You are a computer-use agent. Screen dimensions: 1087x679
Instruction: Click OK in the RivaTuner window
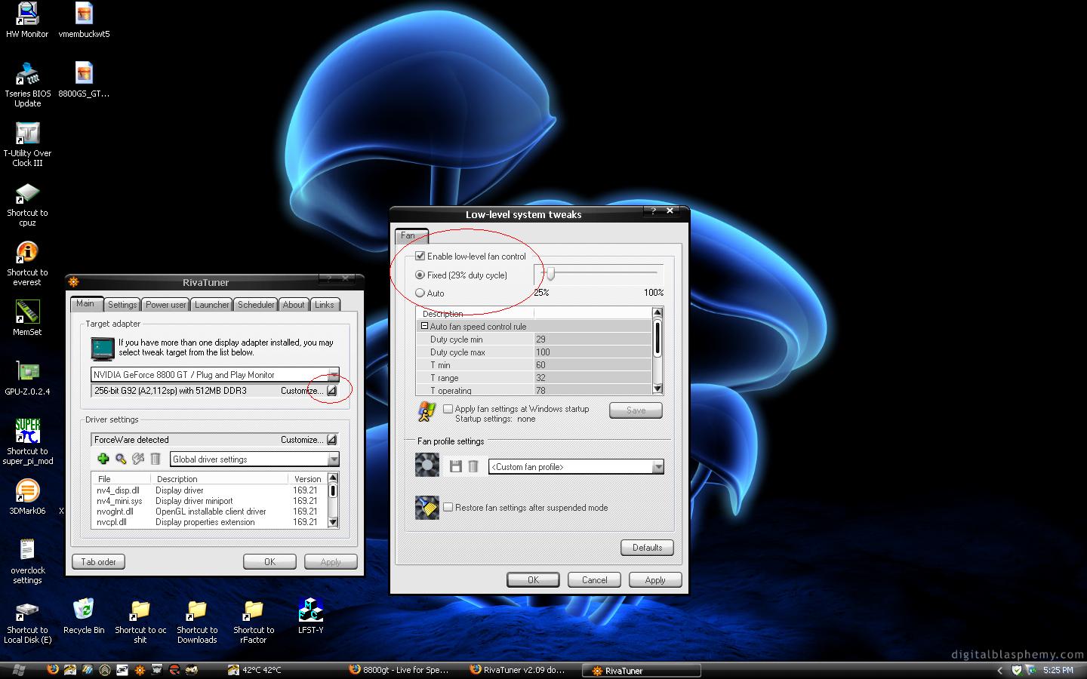point(269,562)
